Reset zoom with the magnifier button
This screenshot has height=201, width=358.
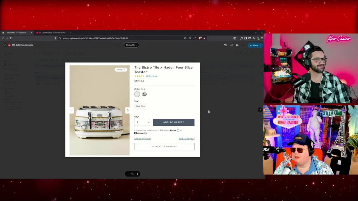(133, 174)
